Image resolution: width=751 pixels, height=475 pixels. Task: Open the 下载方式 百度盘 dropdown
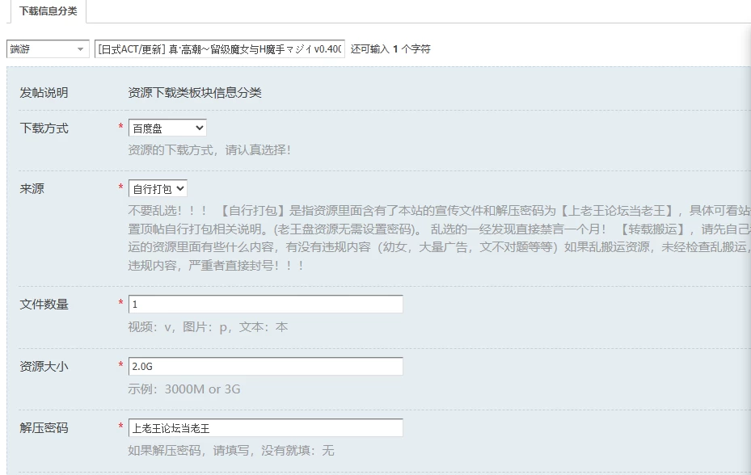pyautogui.click(x=167, y=128)
